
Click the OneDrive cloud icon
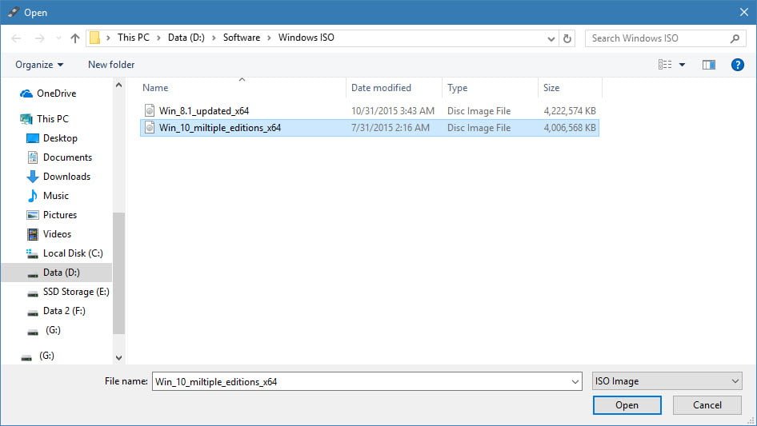26,94
